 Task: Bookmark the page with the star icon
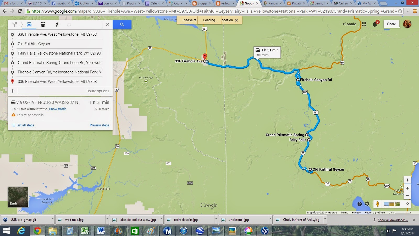coord(400,11)
